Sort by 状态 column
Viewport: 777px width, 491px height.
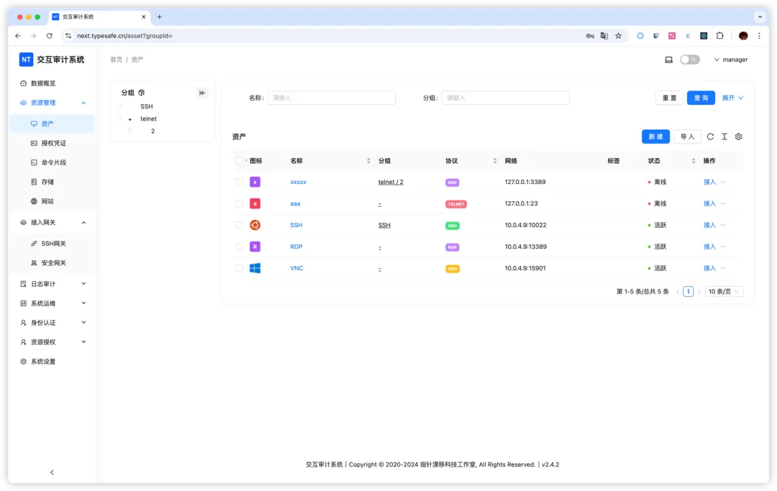[x=694, y=161]
